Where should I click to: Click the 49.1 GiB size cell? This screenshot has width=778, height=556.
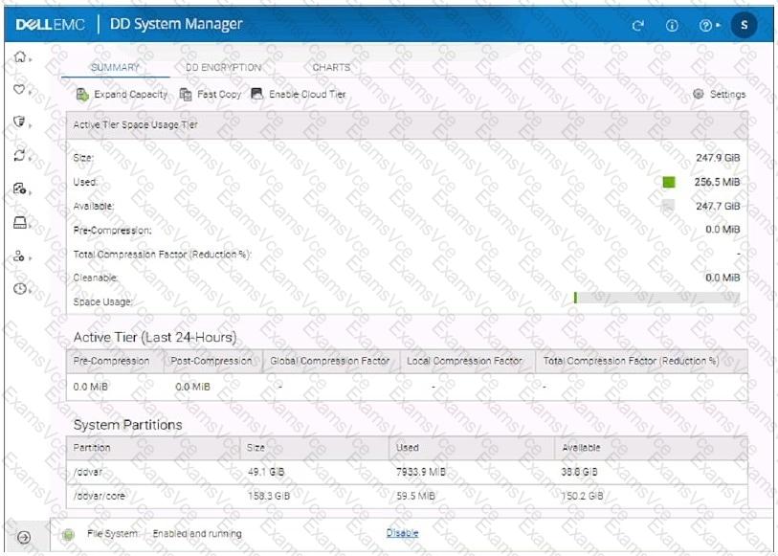266,472
